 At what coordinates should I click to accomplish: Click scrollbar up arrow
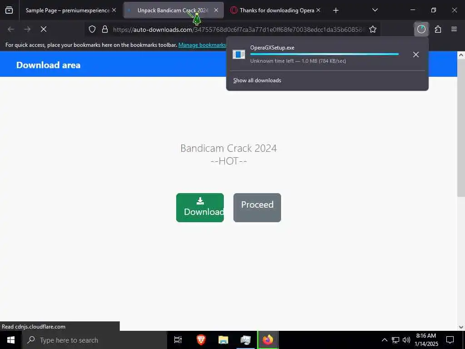(x=461, y=55)
